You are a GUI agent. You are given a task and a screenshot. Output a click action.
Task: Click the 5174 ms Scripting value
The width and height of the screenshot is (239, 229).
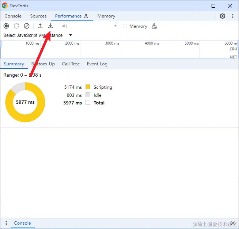pyautogui.click(x=73, y=87)
